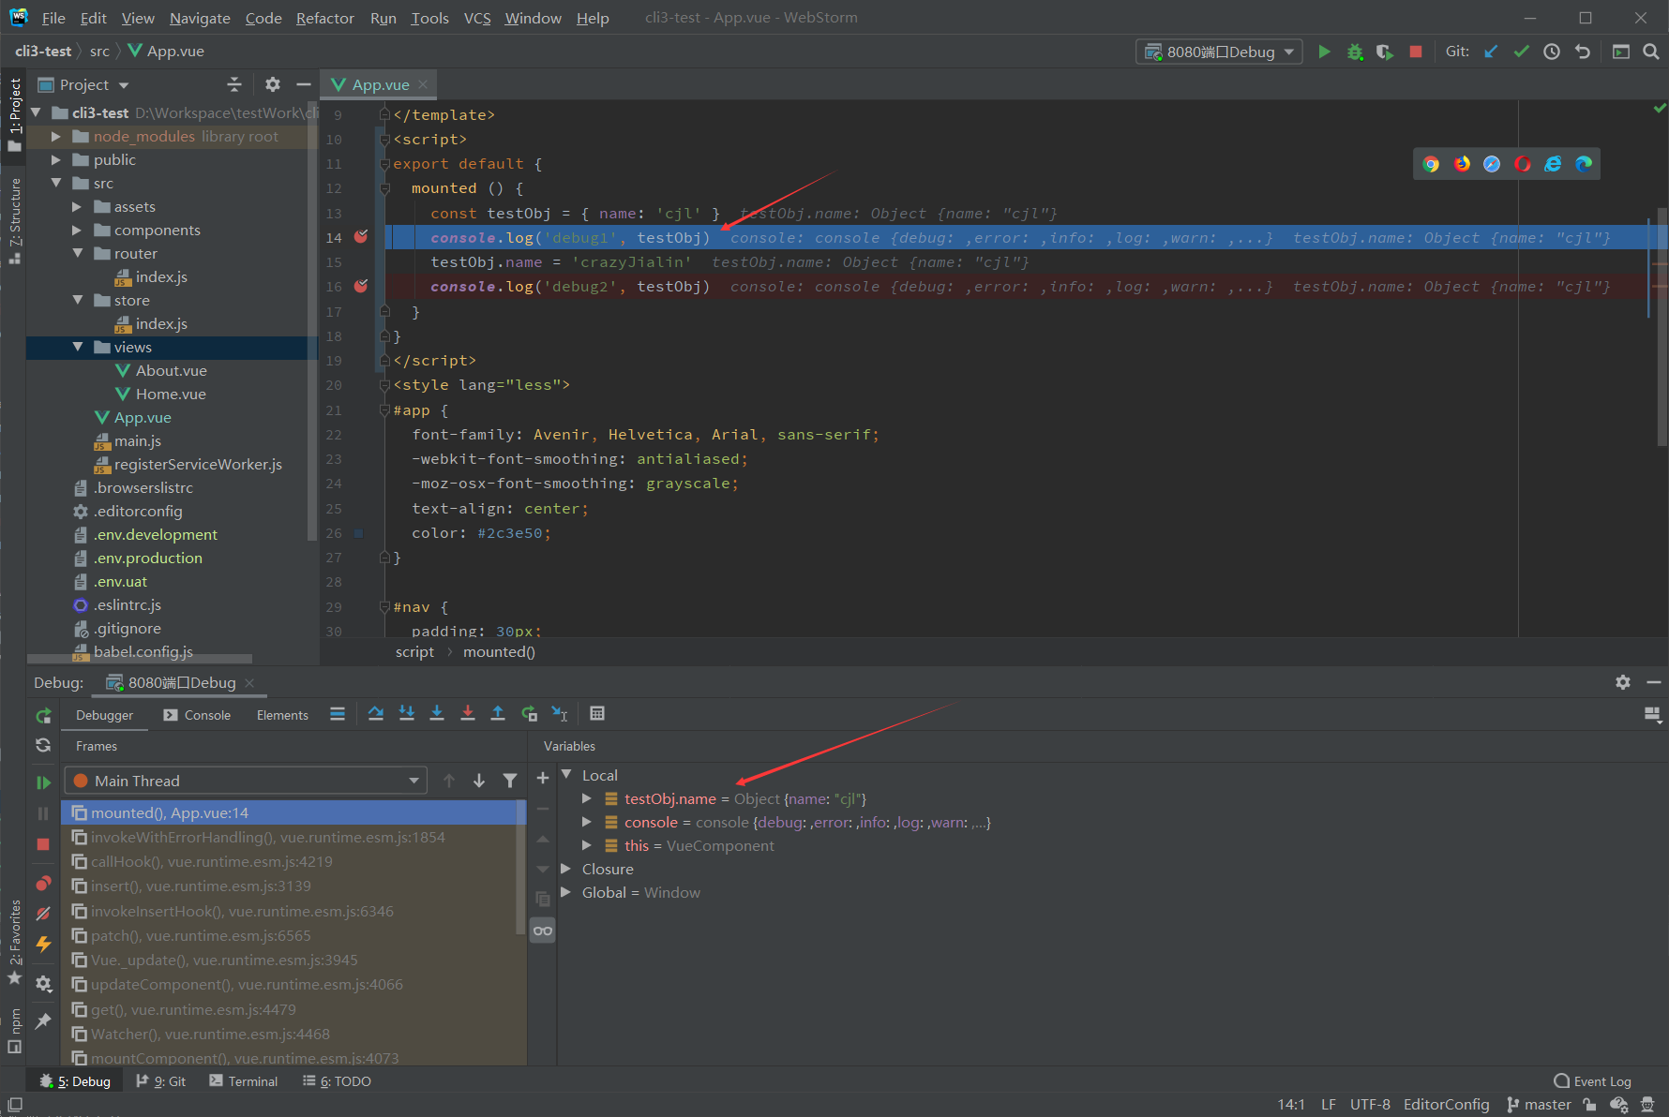Open the Event Log button
This screenshot has width=1669, height=1117.
pyautogui.click(x=1592, y=1081)
